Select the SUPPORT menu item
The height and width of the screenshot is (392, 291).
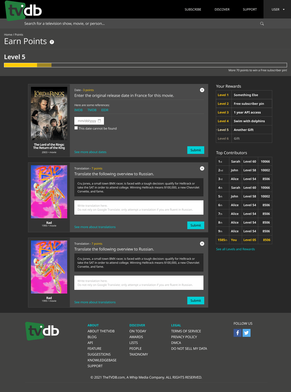[x=250, y=9]
